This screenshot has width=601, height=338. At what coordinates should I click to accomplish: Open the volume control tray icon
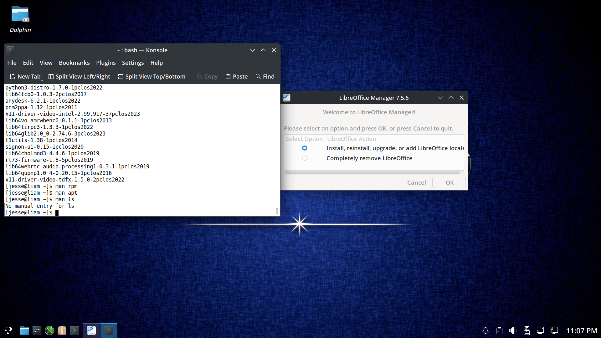tap(513, 330)
